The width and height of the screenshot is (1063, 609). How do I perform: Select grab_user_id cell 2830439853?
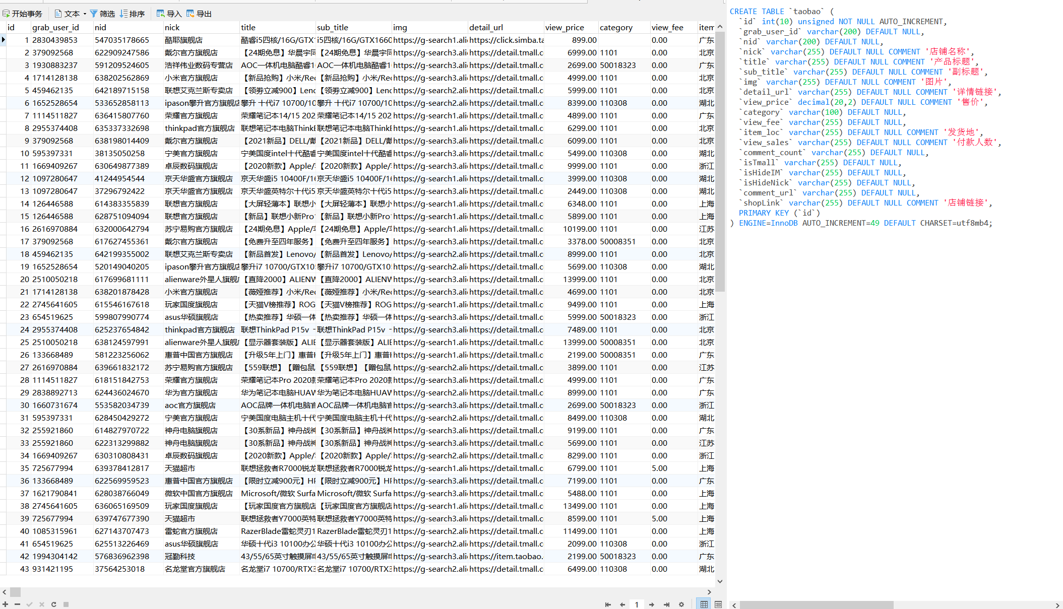[62, 40]
